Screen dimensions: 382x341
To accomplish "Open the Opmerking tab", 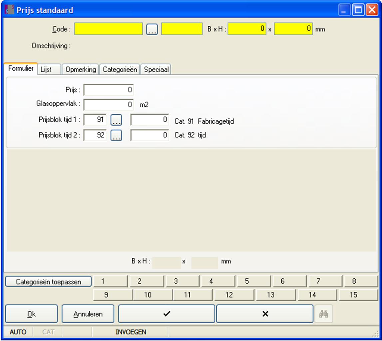I will (x=80, y=69).
